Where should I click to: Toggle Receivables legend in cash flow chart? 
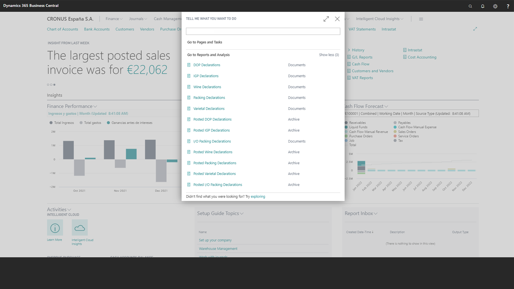(355, 123)
